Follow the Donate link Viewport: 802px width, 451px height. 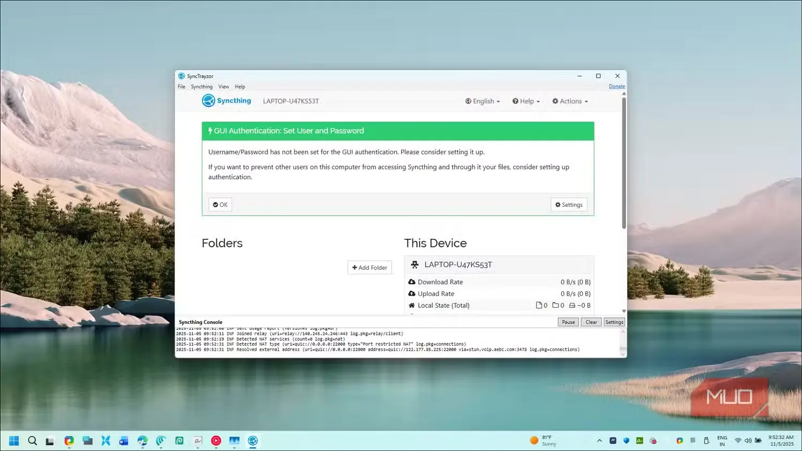(617, 87)
